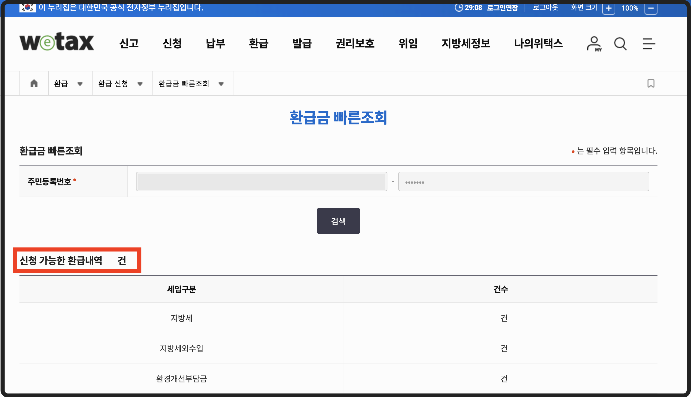This screenshot has width=691, height=397.
Task: Open the full menu via the hamburger icon
Action: click(x=649, y=44)
